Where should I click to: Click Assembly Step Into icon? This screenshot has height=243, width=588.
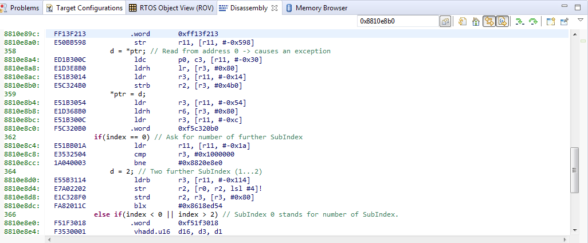[x=519, y=22]
